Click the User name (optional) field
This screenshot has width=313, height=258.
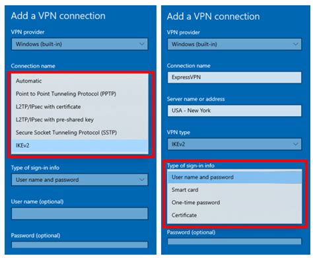pos(80,214)
